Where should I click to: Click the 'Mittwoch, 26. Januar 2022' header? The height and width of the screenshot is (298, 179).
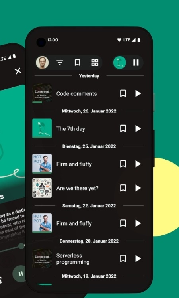click(89, 111)
